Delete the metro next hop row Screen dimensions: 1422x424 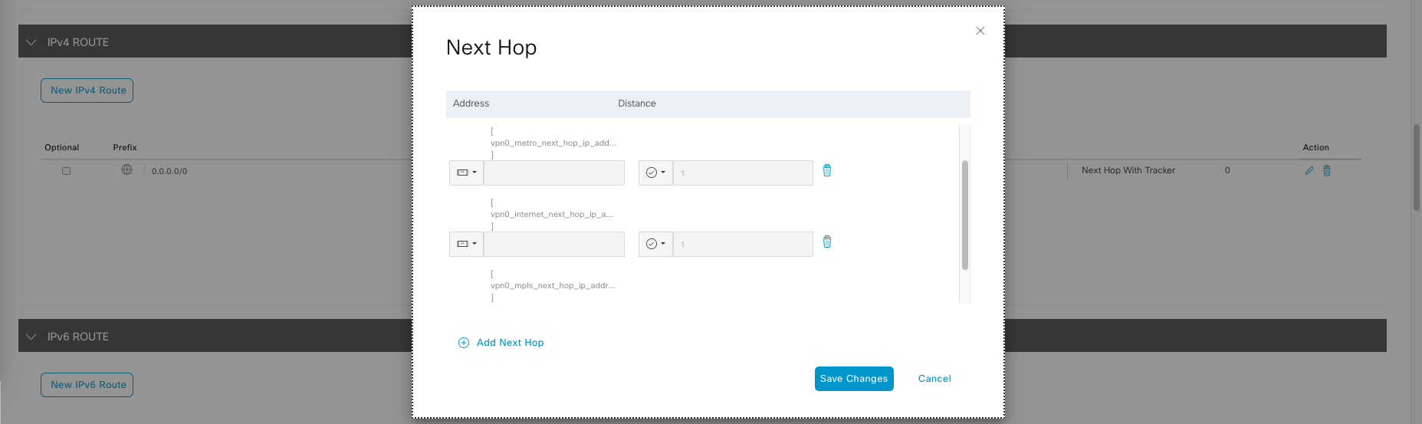826,170
